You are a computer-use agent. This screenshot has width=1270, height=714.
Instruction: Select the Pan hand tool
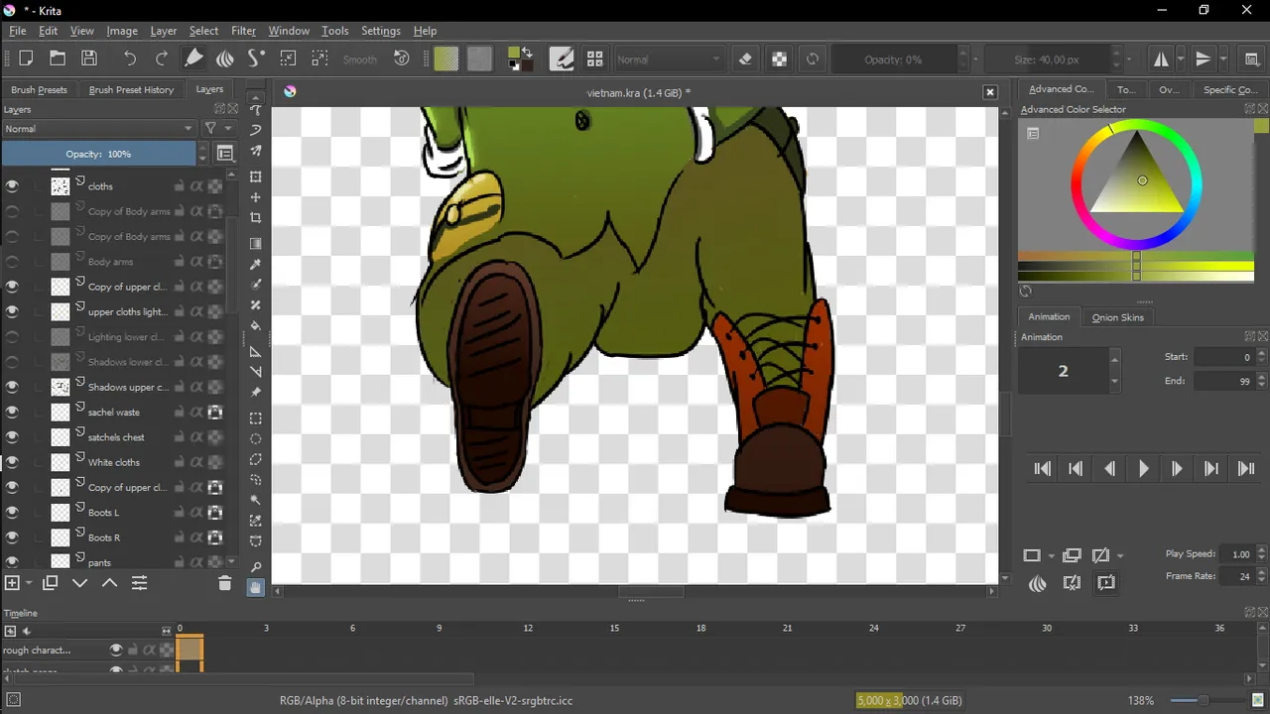[x=256, y=587]
